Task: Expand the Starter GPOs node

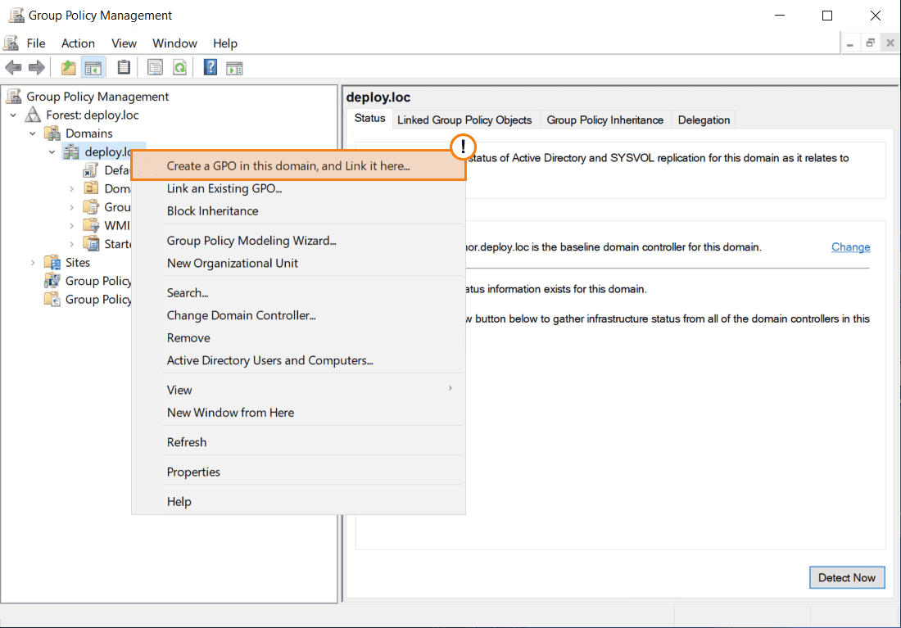Action: coord(72,244)
